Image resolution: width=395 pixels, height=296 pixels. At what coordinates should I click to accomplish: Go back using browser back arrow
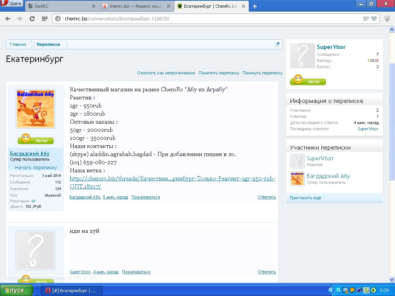[x=8, y=18]
